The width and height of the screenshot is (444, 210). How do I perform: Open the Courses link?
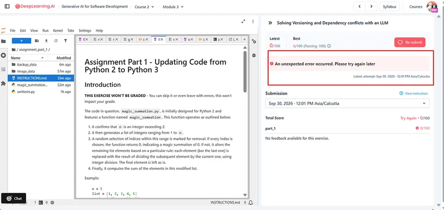coord(416,7)
